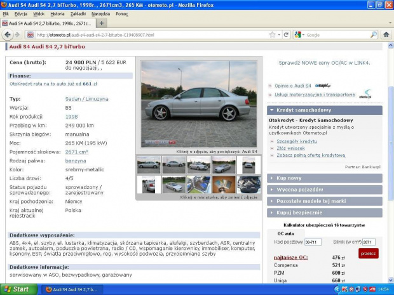The image size is (394, 295).
Task: Open Szczegóły kredytu link
Action: pyautogui.click(x=297, y=141)
